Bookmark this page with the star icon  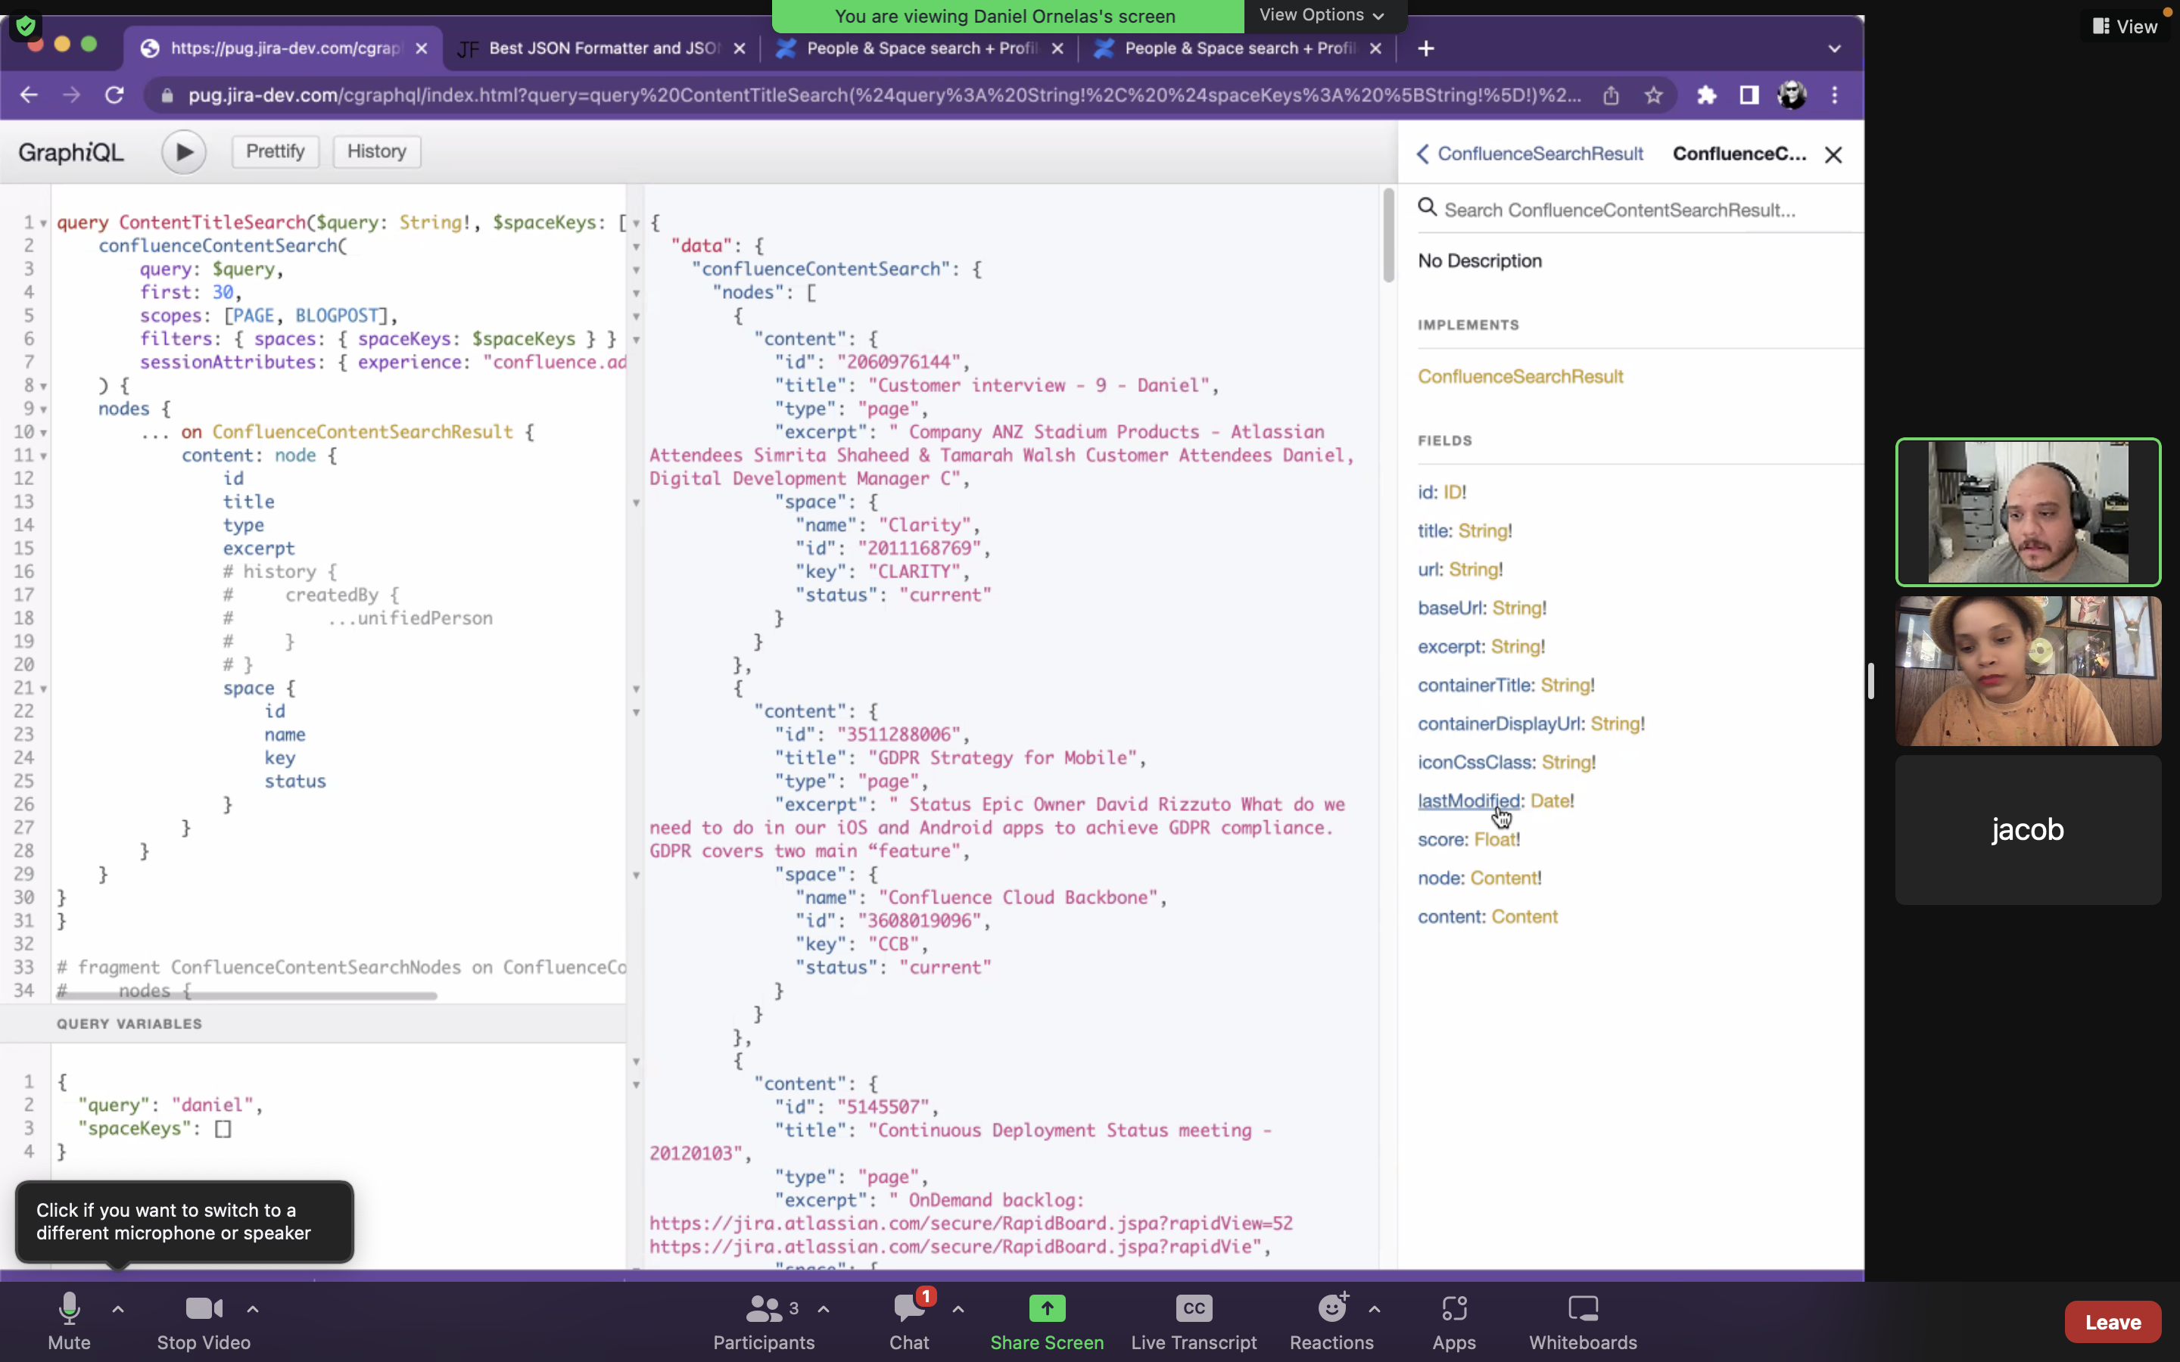pos(1653,95)
